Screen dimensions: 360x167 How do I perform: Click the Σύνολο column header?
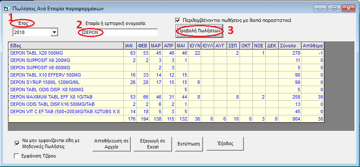(x=290, y=46)
